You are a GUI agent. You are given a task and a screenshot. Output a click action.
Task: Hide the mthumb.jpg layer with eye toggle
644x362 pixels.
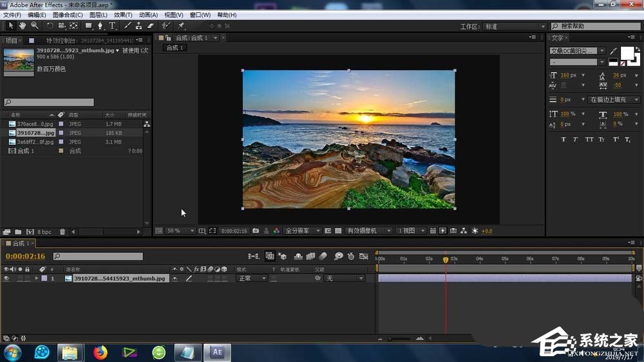6,279
